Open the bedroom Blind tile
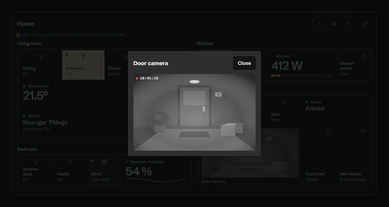389x207 pixels. coord(105,171)
